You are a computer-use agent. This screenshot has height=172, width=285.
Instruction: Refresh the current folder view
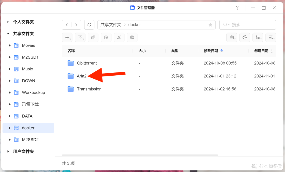89,24
